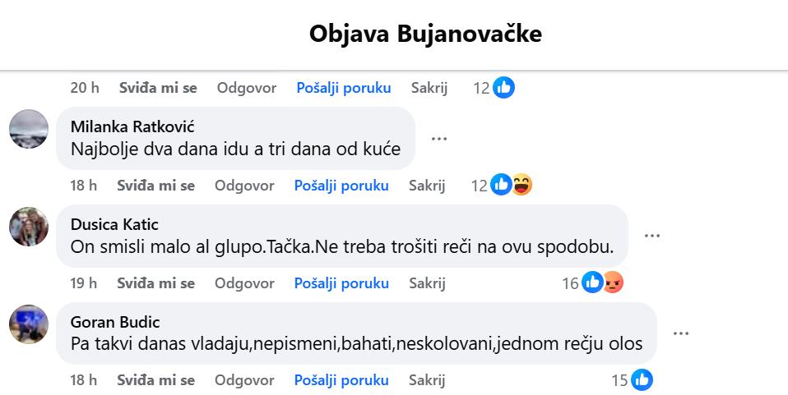Click the like reaction icon on the topmost comment row

coord(504,88)
